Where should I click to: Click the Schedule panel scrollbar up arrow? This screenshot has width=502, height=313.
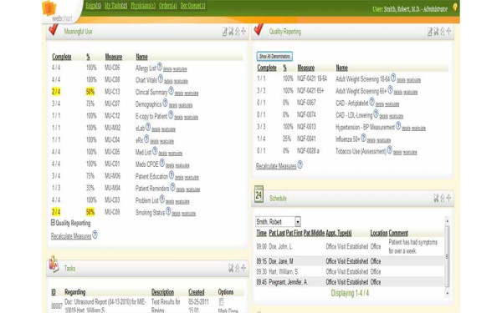point(448,221)
